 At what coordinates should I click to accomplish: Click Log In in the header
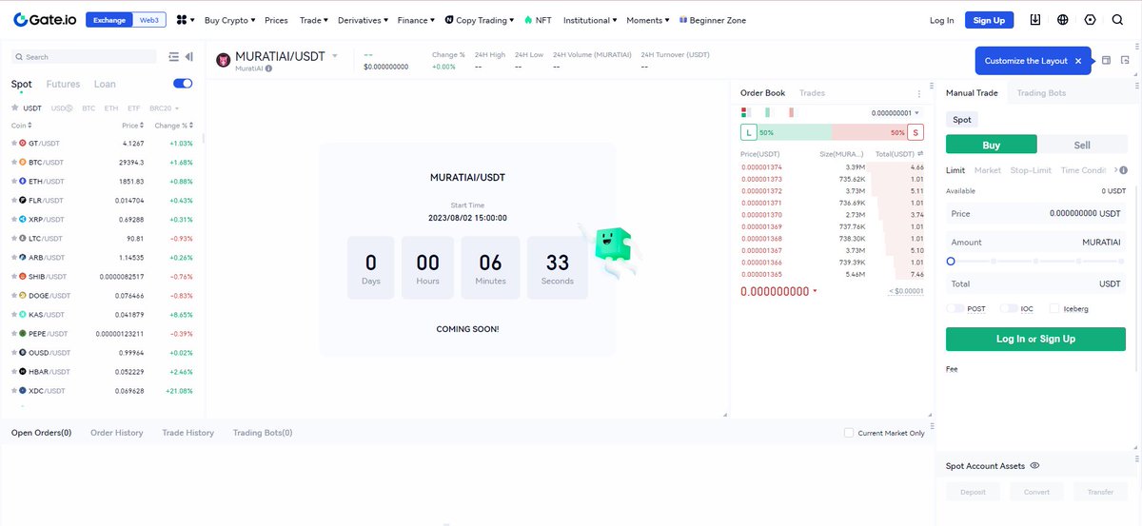941,20
